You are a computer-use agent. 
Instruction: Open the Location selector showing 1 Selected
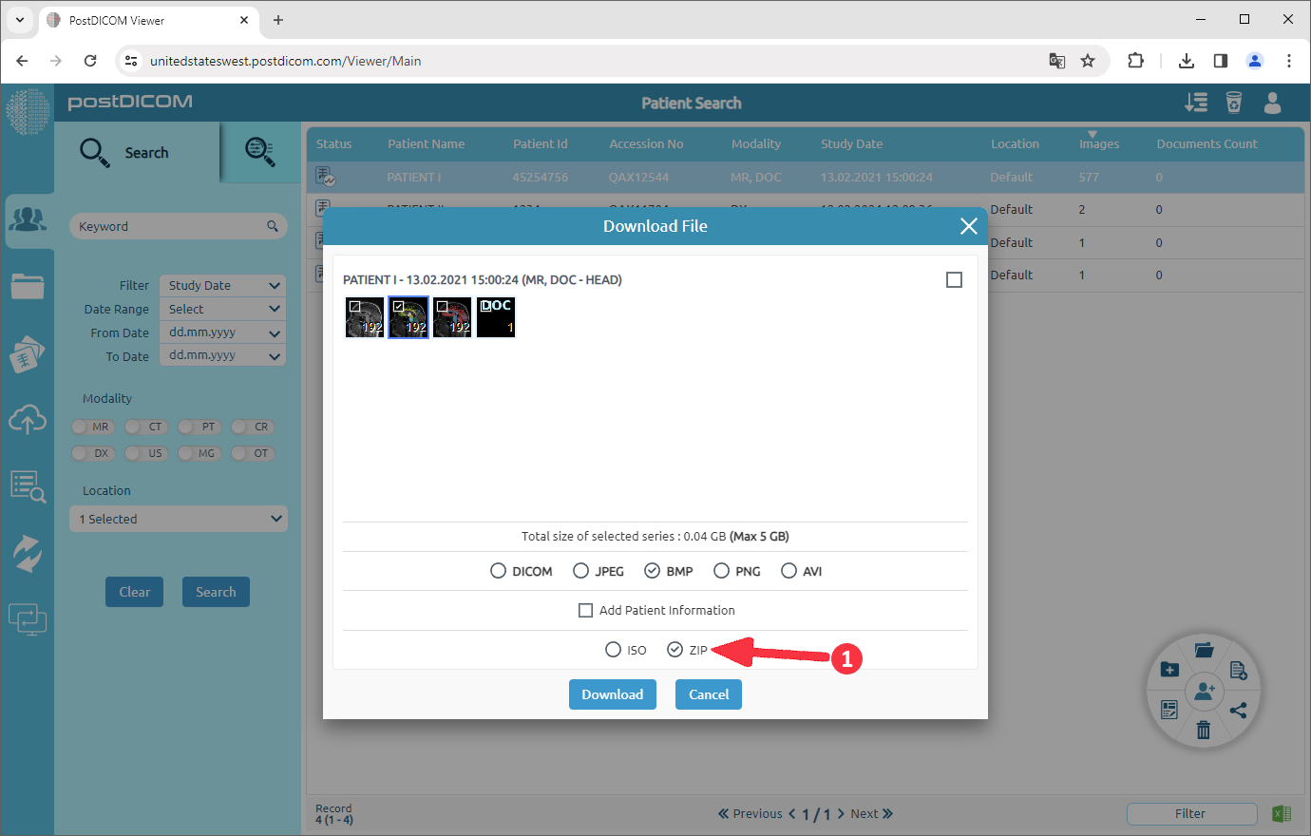tap(178, 518)
